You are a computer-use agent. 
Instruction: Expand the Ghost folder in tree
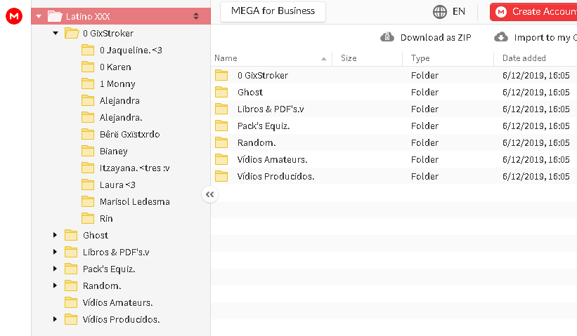tap(56, 235)
